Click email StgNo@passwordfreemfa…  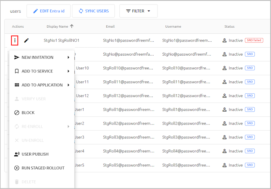tap(128, 54)
